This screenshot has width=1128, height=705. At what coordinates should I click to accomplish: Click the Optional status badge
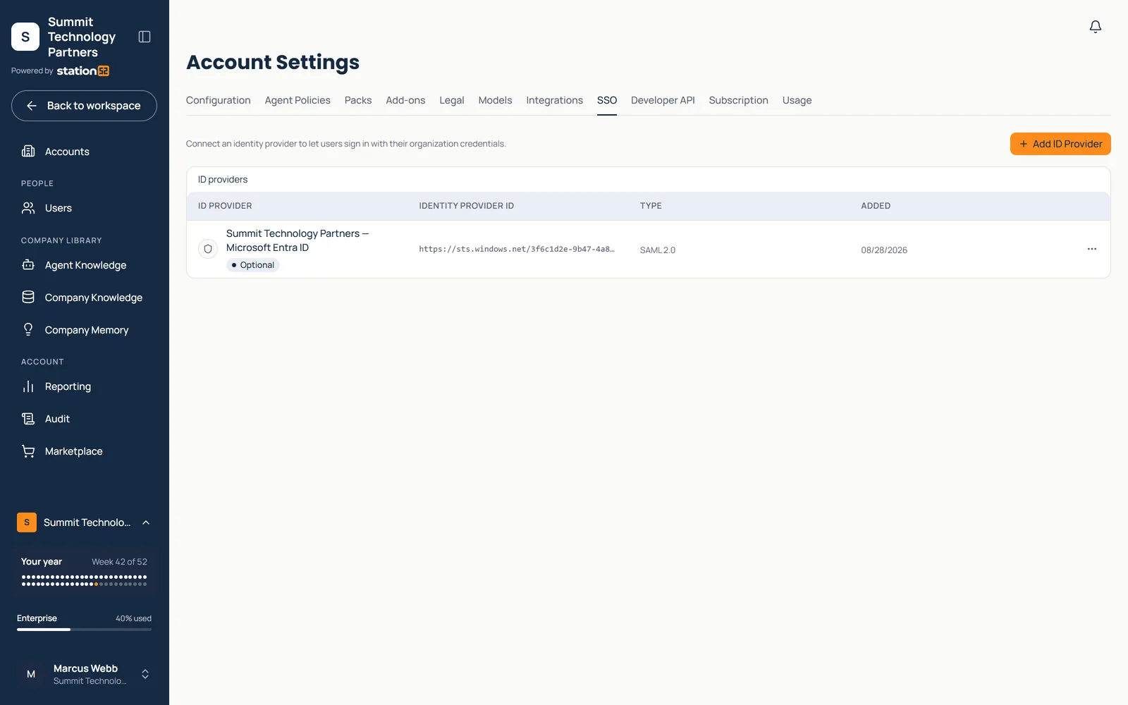(x=253, y=265)
